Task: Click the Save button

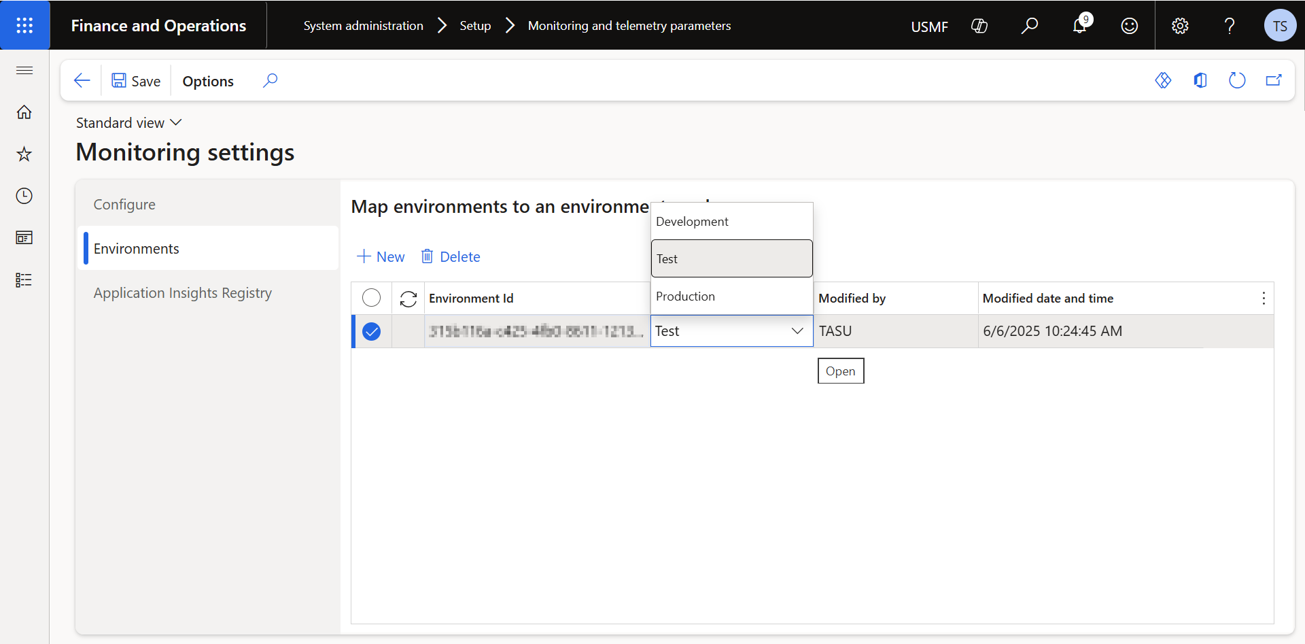Action: coord(137,81)
